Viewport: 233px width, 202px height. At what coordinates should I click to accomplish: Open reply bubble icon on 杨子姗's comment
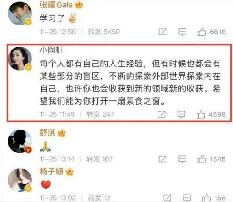(187, 198)
